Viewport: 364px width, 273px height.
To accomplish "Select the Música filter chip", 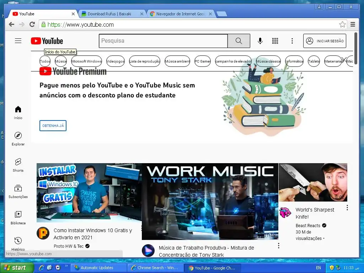I will (x=60, y=61).
